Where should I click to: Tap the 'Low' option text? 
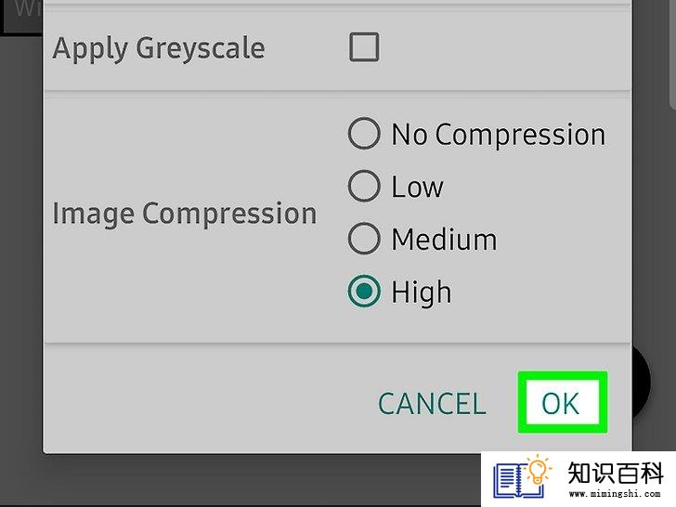[417, 188]
